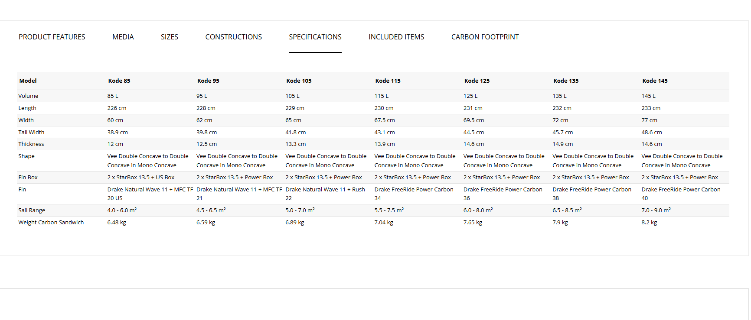Switch to the Media tab

[x=123, y=37]
